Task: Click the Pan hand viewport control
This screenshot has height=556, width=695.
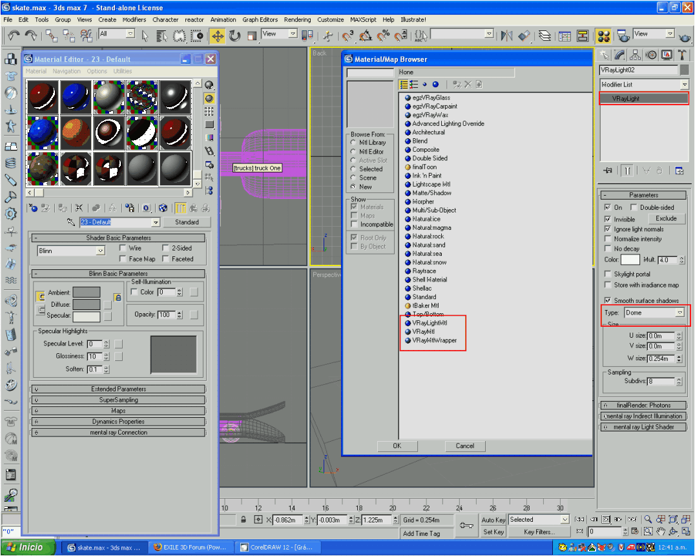Action: click(661, 531)
